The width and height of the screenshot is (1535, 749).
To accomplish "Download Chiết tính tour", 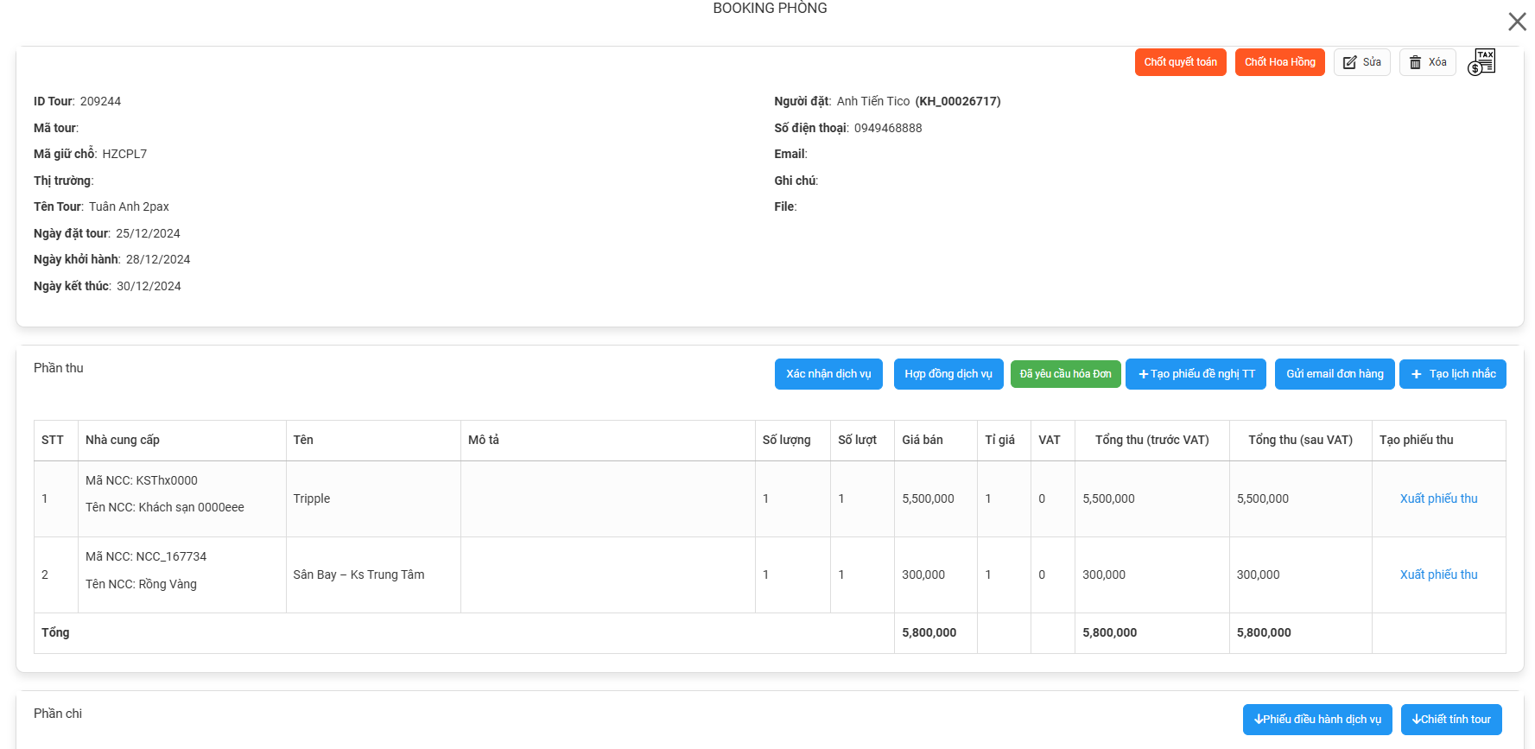I will click(x=1450, y=720).
